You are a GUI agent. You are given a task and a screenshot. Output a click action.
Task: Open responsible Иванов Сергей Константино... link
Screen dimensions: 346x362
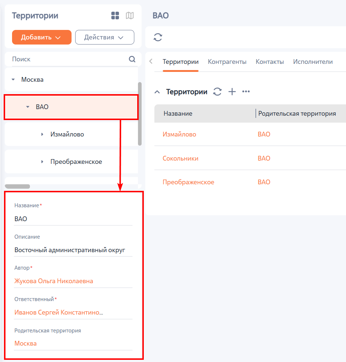coord(59,312)
